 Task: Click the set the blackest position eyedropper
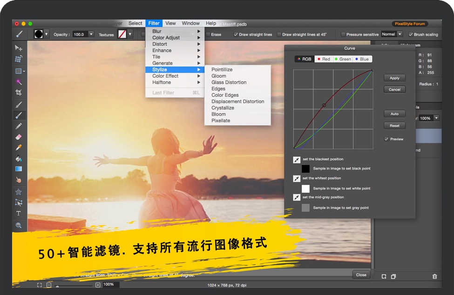pyautogui.click(x=297, y=160)
